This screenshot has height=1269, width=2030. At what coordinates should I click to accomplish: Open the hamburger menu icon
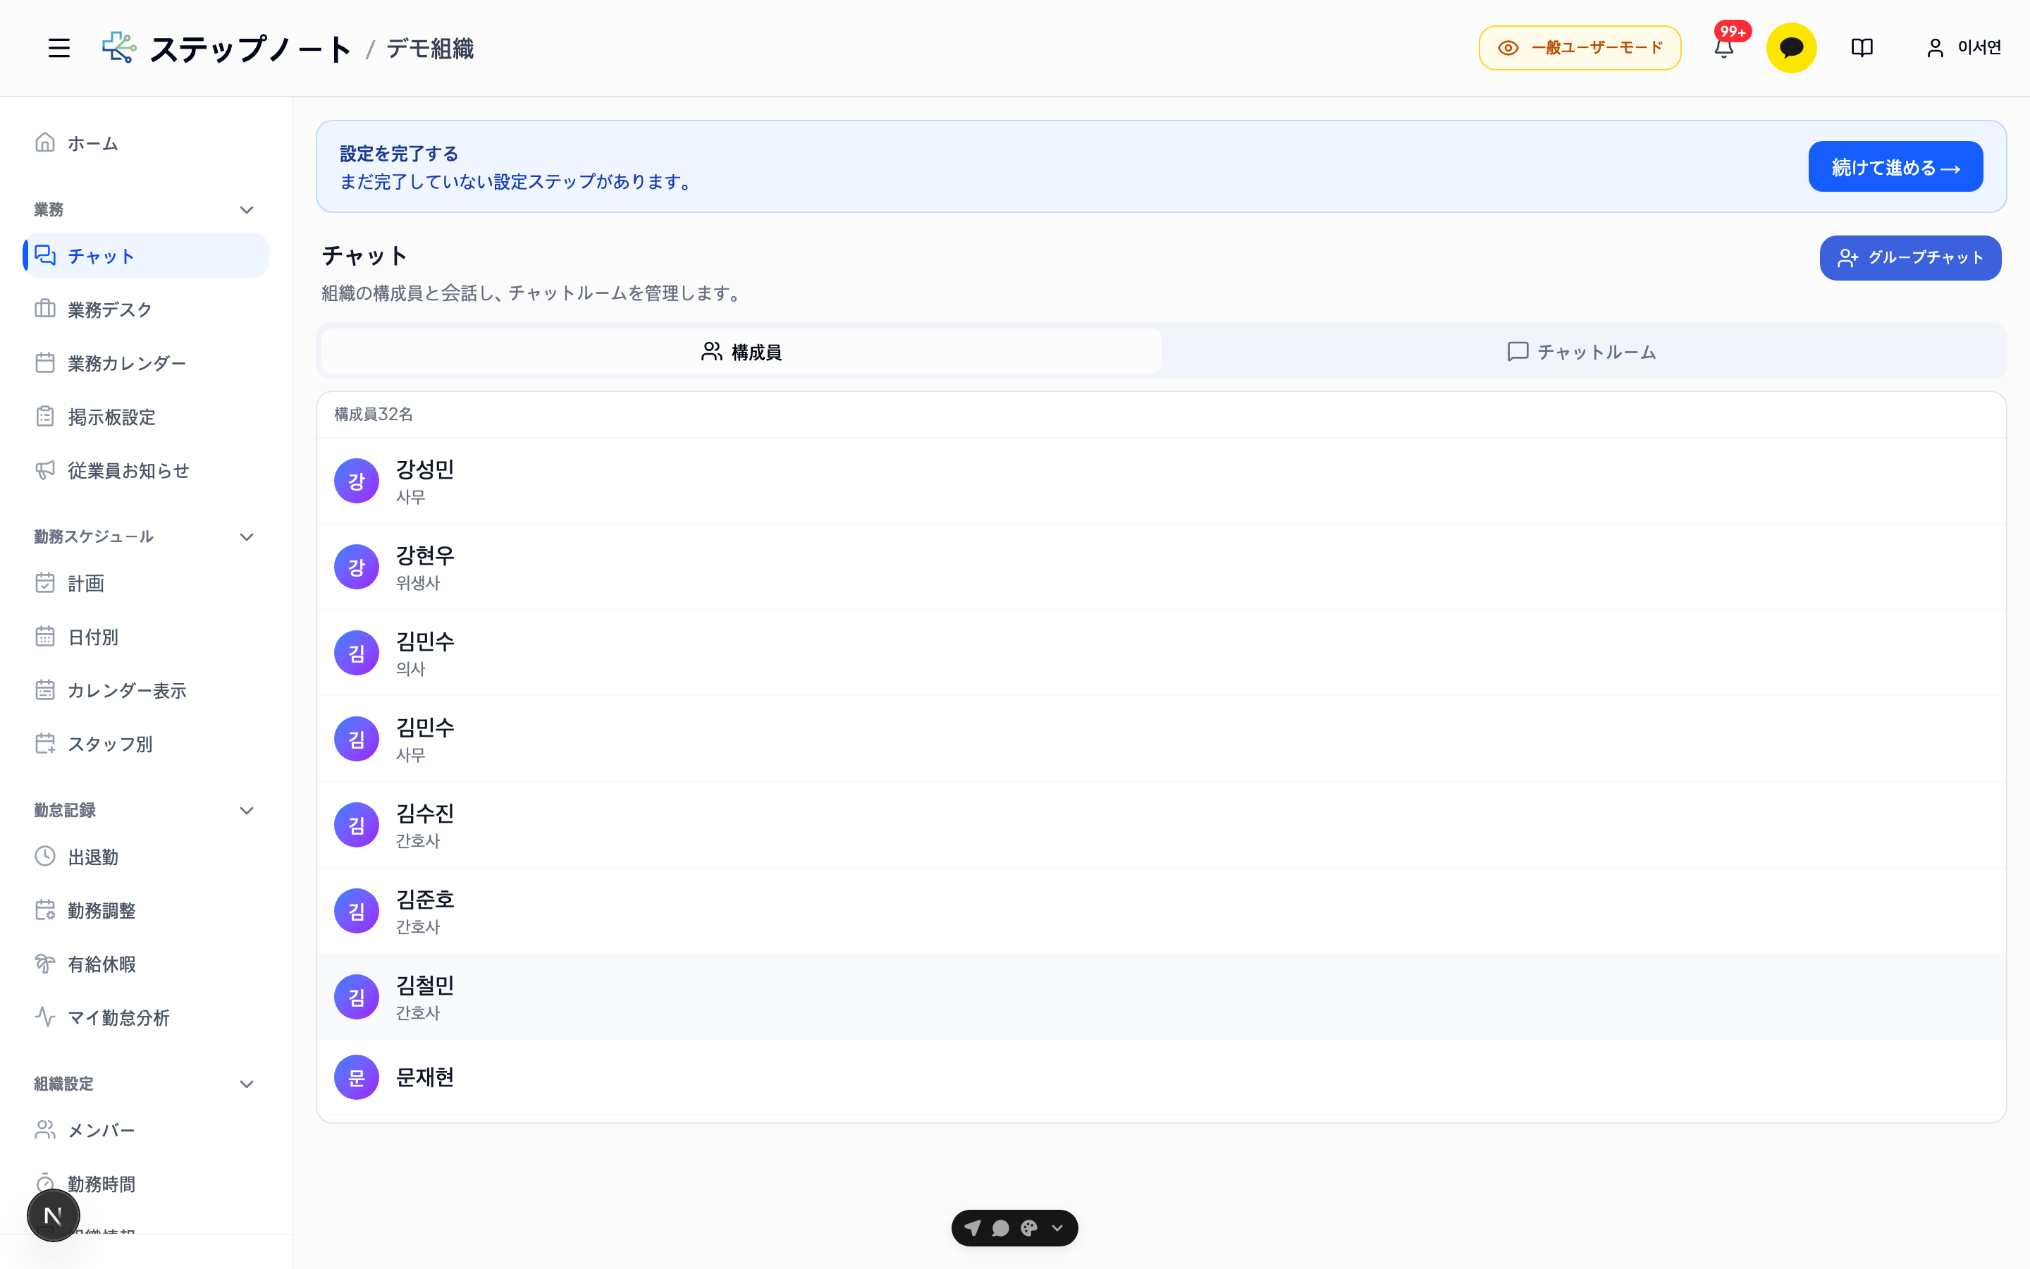click(59, 48)
